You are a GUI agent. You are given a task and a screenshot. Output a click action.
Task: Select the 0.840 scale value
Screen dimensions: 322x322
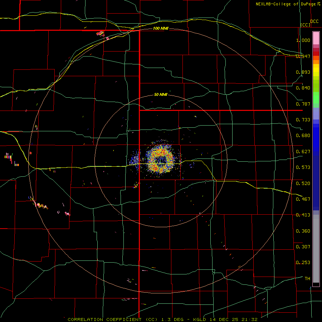(303, 88)
